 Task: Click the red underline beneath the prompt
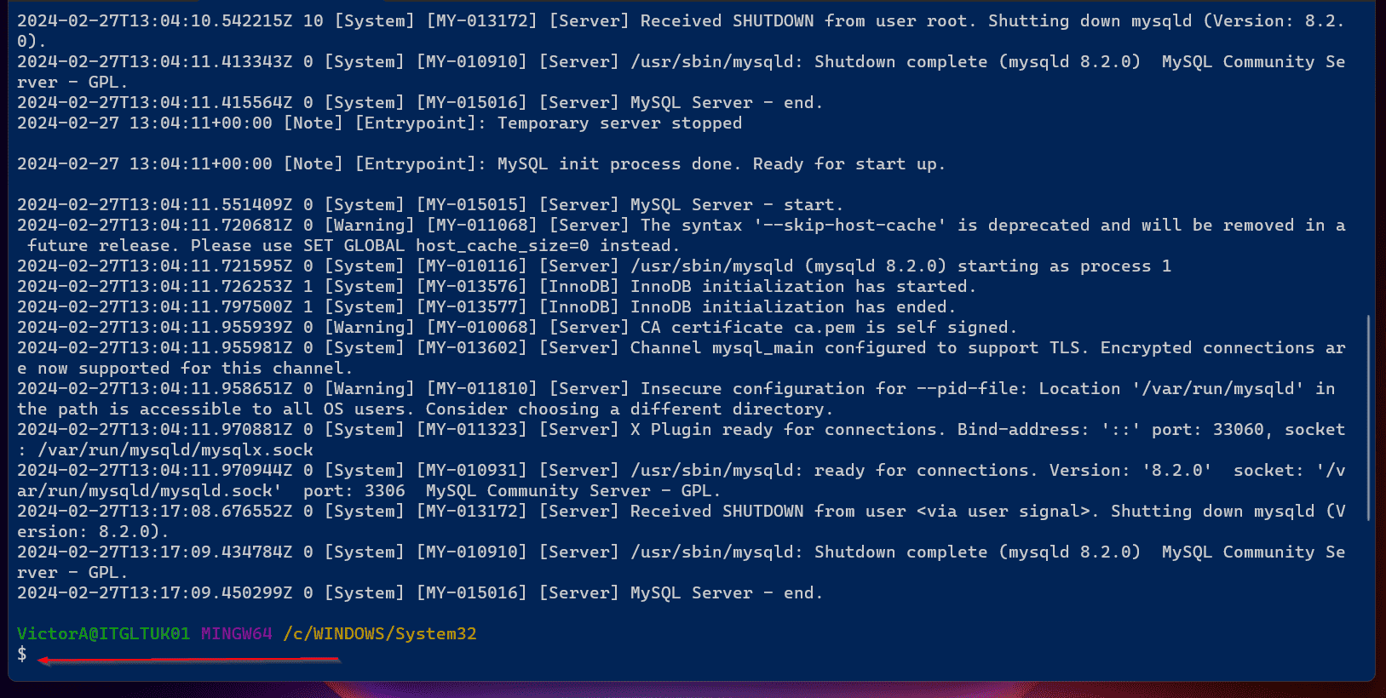(x=189, y=660)
